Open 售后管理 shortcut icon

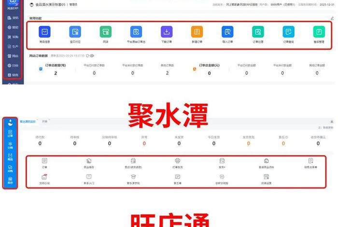click(x=319, y=32)
